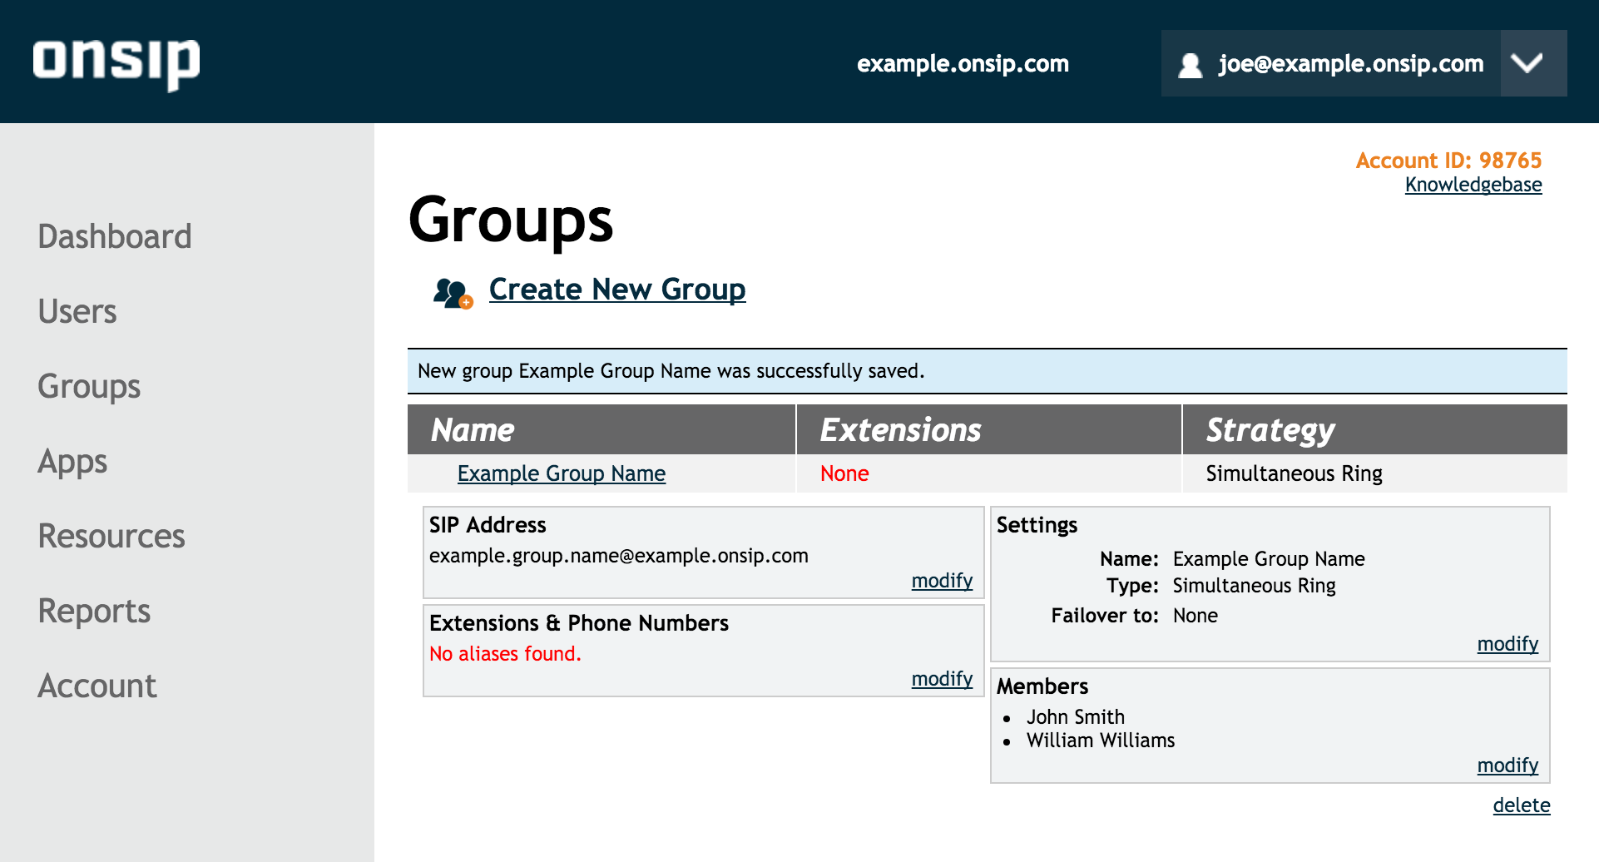Click the Type: Simultaneous Ring setting value
The width and height of the screenshot is (1599, 862).
pyautogui.click(x=1254, y=586)
